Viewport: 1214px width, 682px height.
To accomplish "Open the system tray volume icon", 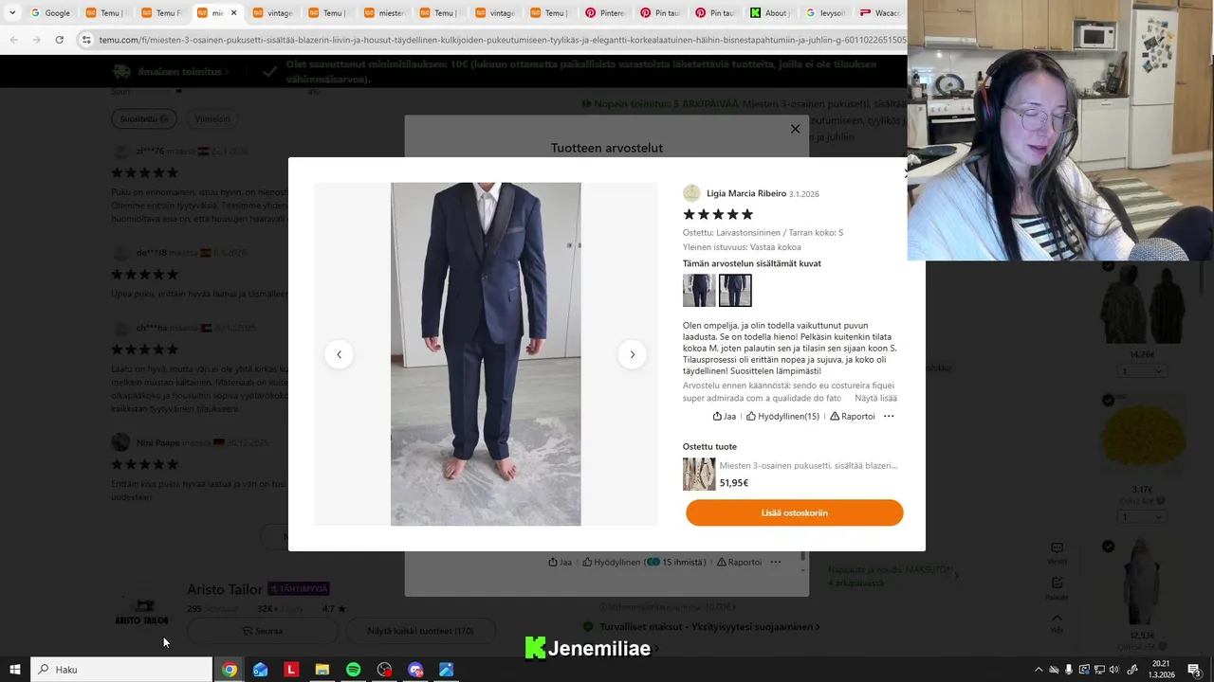I will (1114, 670).
